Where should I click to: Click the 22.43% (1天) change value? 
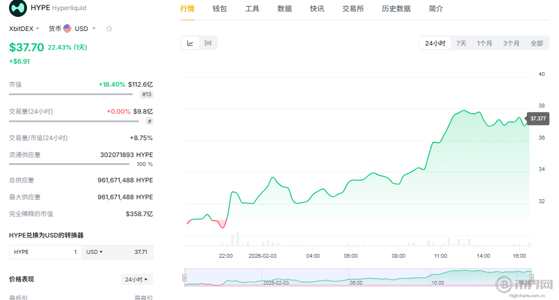coord(68,47)
